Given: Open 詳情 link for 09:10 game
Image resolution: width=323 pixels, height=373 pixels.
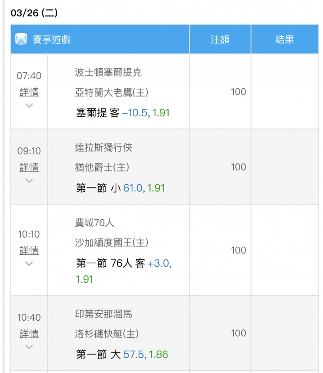Looking at the screenshot, I should (x=29, y=167).
